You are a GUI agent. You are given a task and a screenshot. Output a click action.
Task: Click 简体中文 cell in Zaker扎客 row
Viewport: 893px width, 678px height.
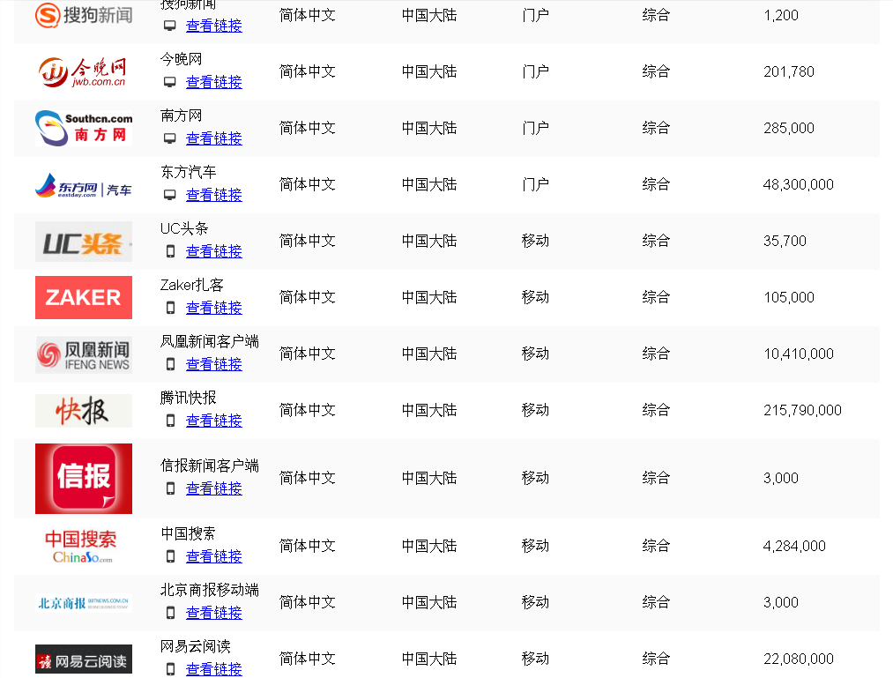pos(308,297)
